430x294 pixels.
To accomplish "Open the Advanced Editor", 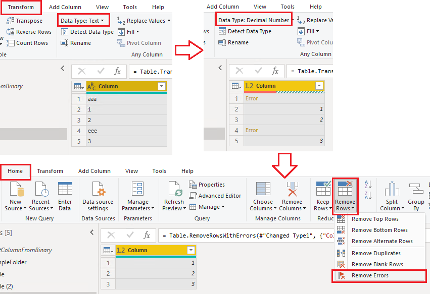I will tap(215, 196).
